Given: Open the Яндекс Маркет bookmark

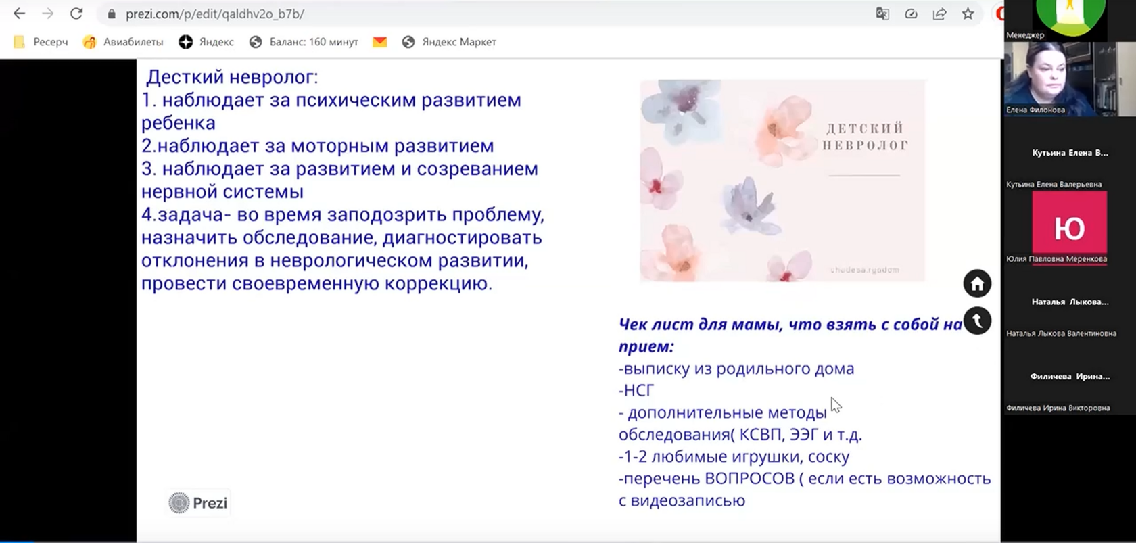Looking at the screenshot, I should coord(449,42).
